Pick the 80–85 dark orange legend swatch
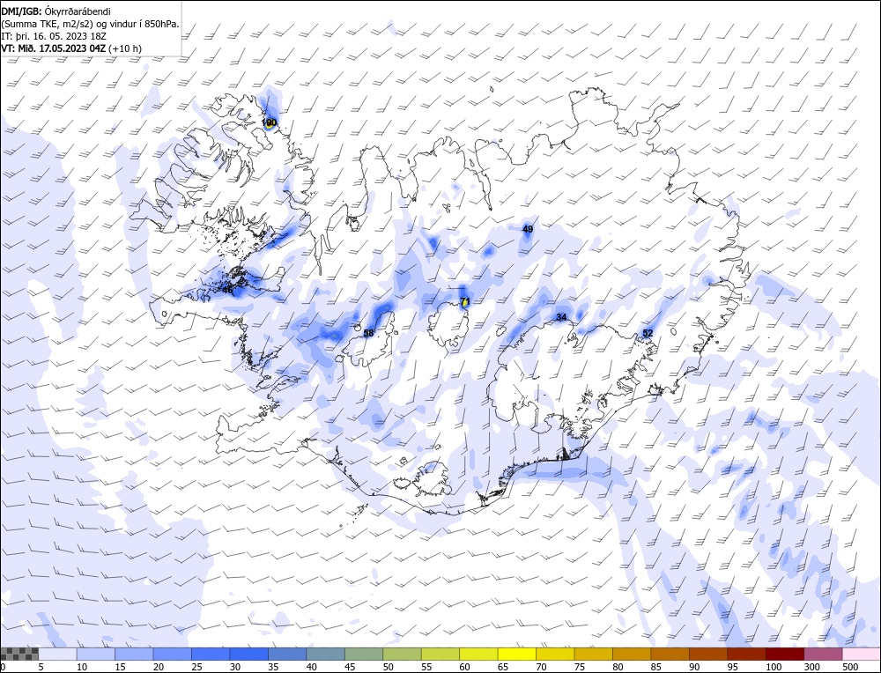This screenshot has height=673, width=881. [632, 654]
